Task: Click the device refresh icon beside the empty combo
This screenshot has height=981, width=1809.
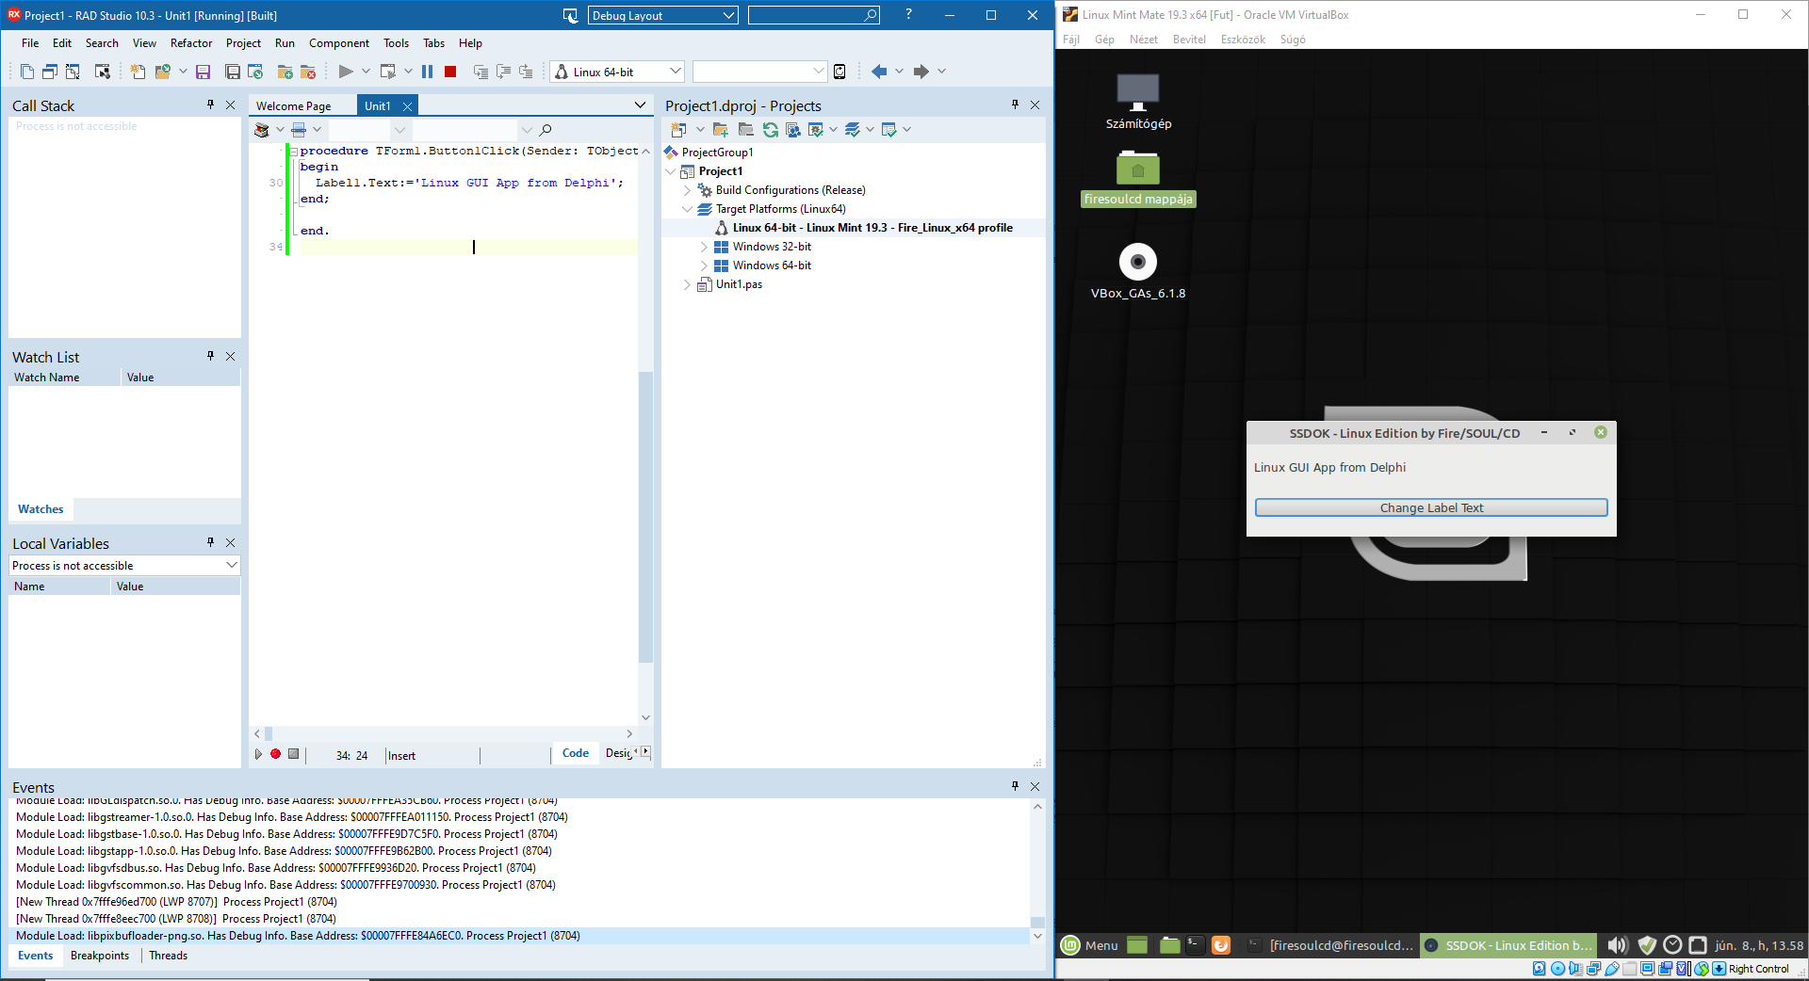Action: click(839, 72)
